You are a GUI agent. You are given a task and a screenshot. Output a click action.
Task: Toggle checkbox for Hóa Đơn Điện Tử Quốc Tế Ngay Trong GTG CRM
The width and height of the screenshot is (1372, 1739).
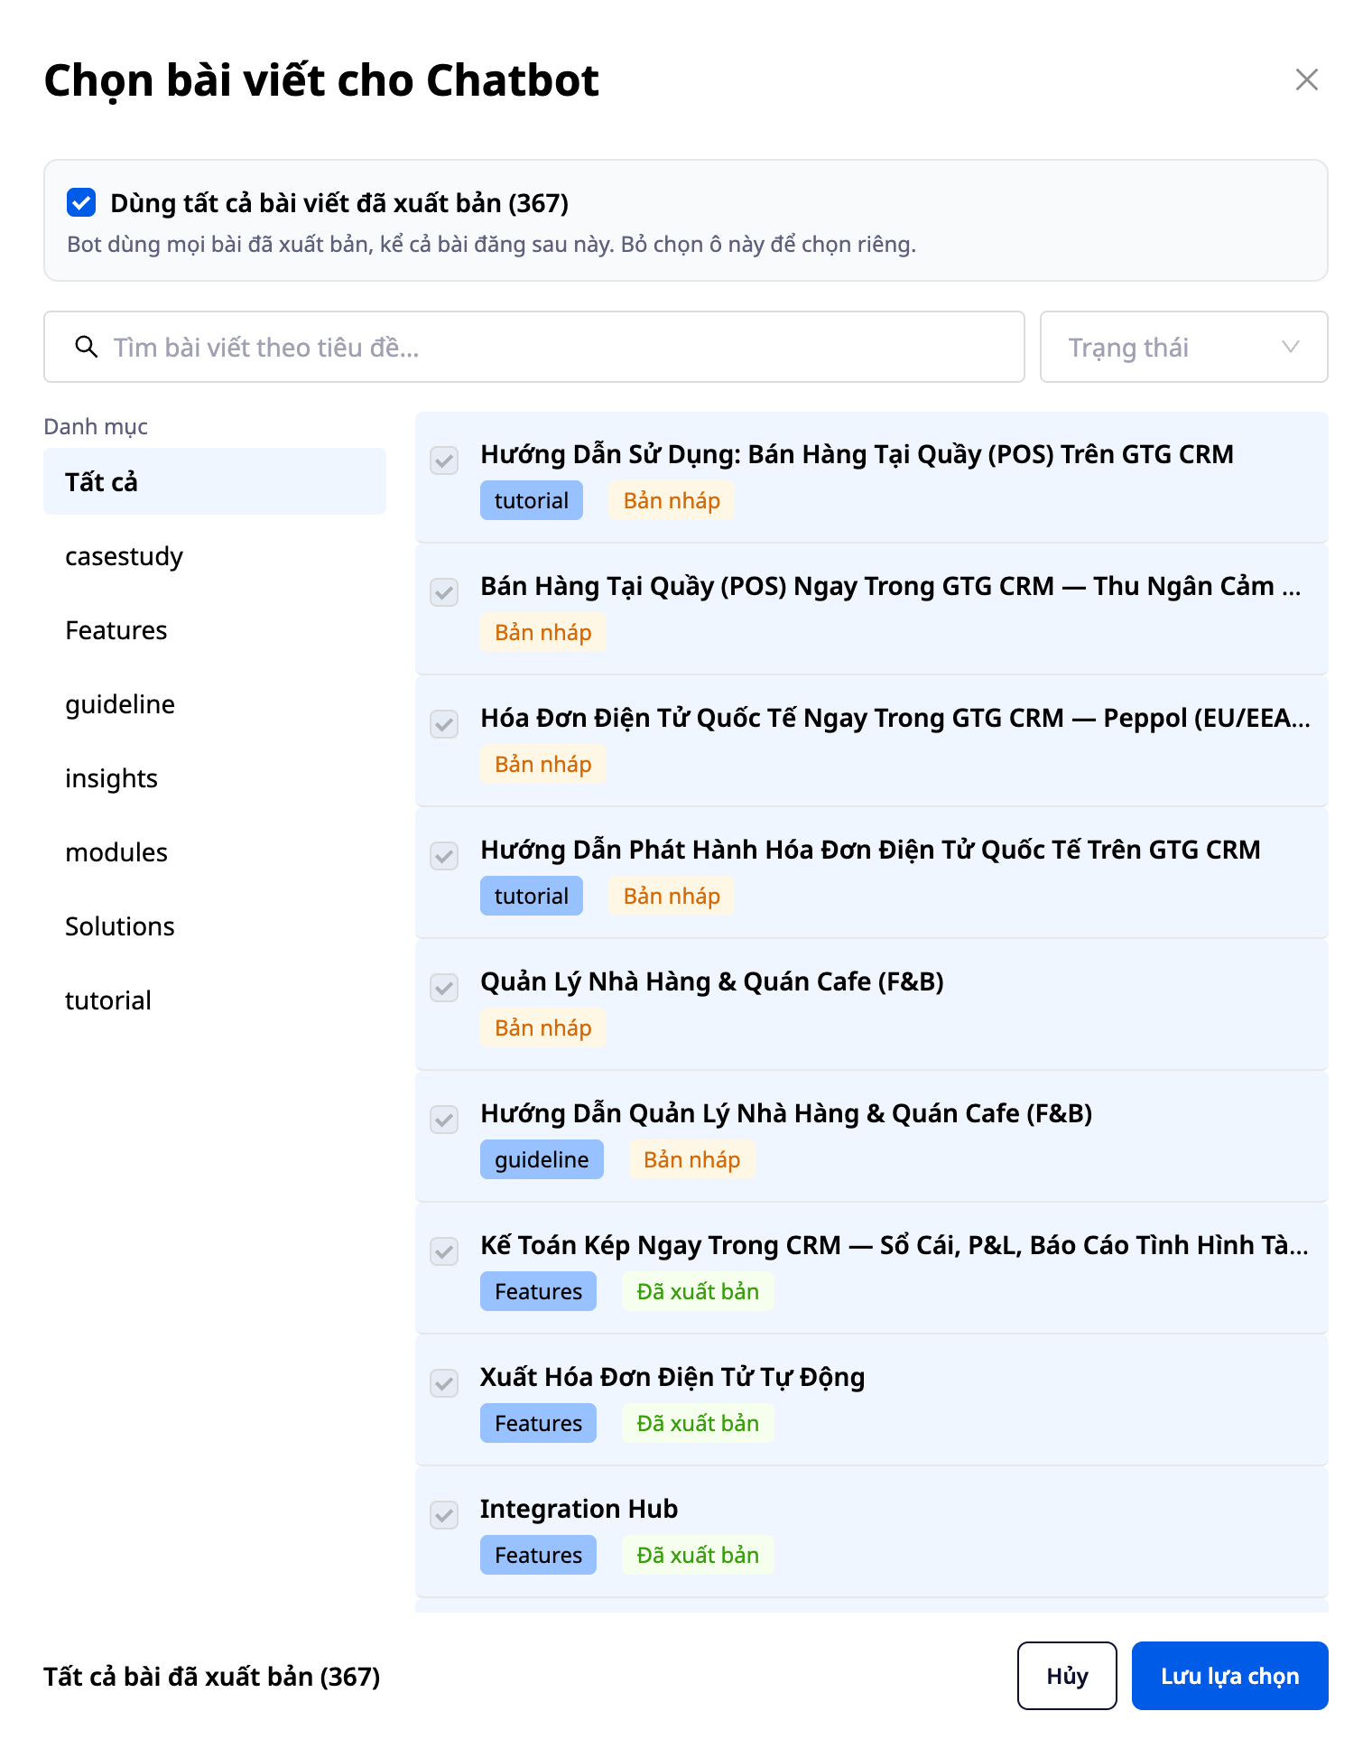[444, 723]
